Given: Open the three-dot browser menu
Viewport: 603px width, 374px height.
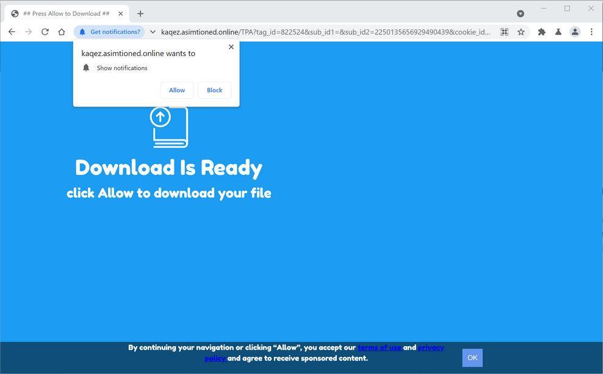Looking at the screenshot, I should point(591,32).
